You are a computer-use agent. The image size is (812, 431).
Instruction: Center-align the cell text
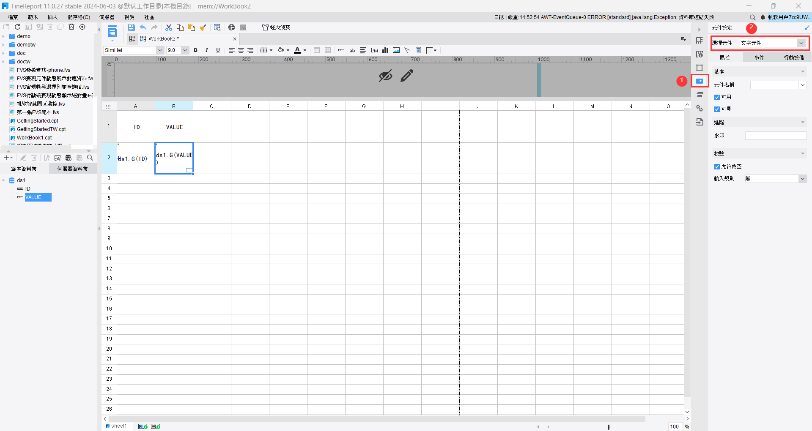click(241, 50)
